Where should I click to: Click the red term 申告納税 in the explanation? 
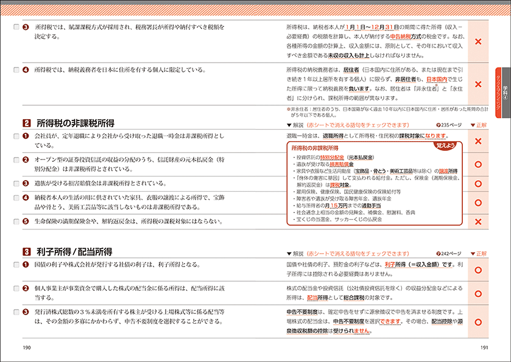point(401,37)
